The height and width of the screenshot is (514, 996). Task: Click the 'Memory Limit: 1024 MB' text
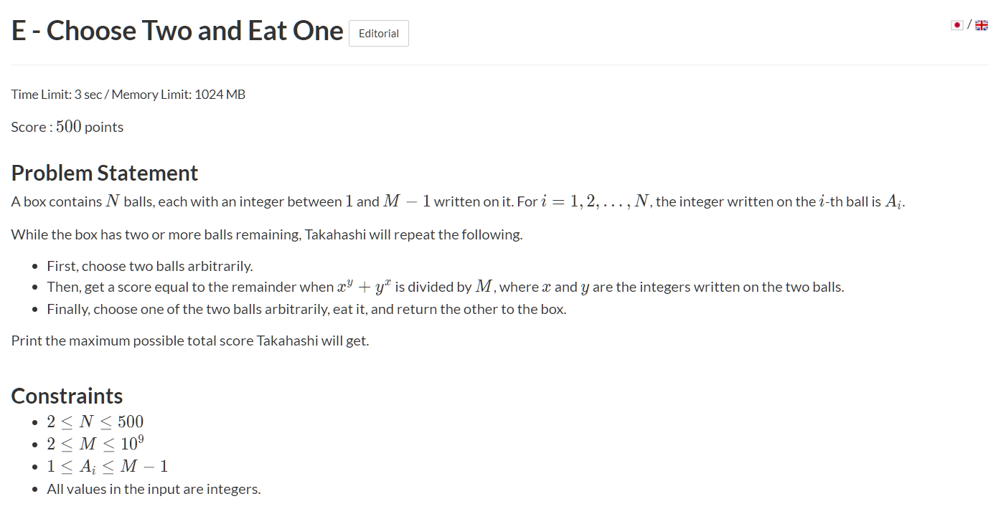tap(179, 95)
